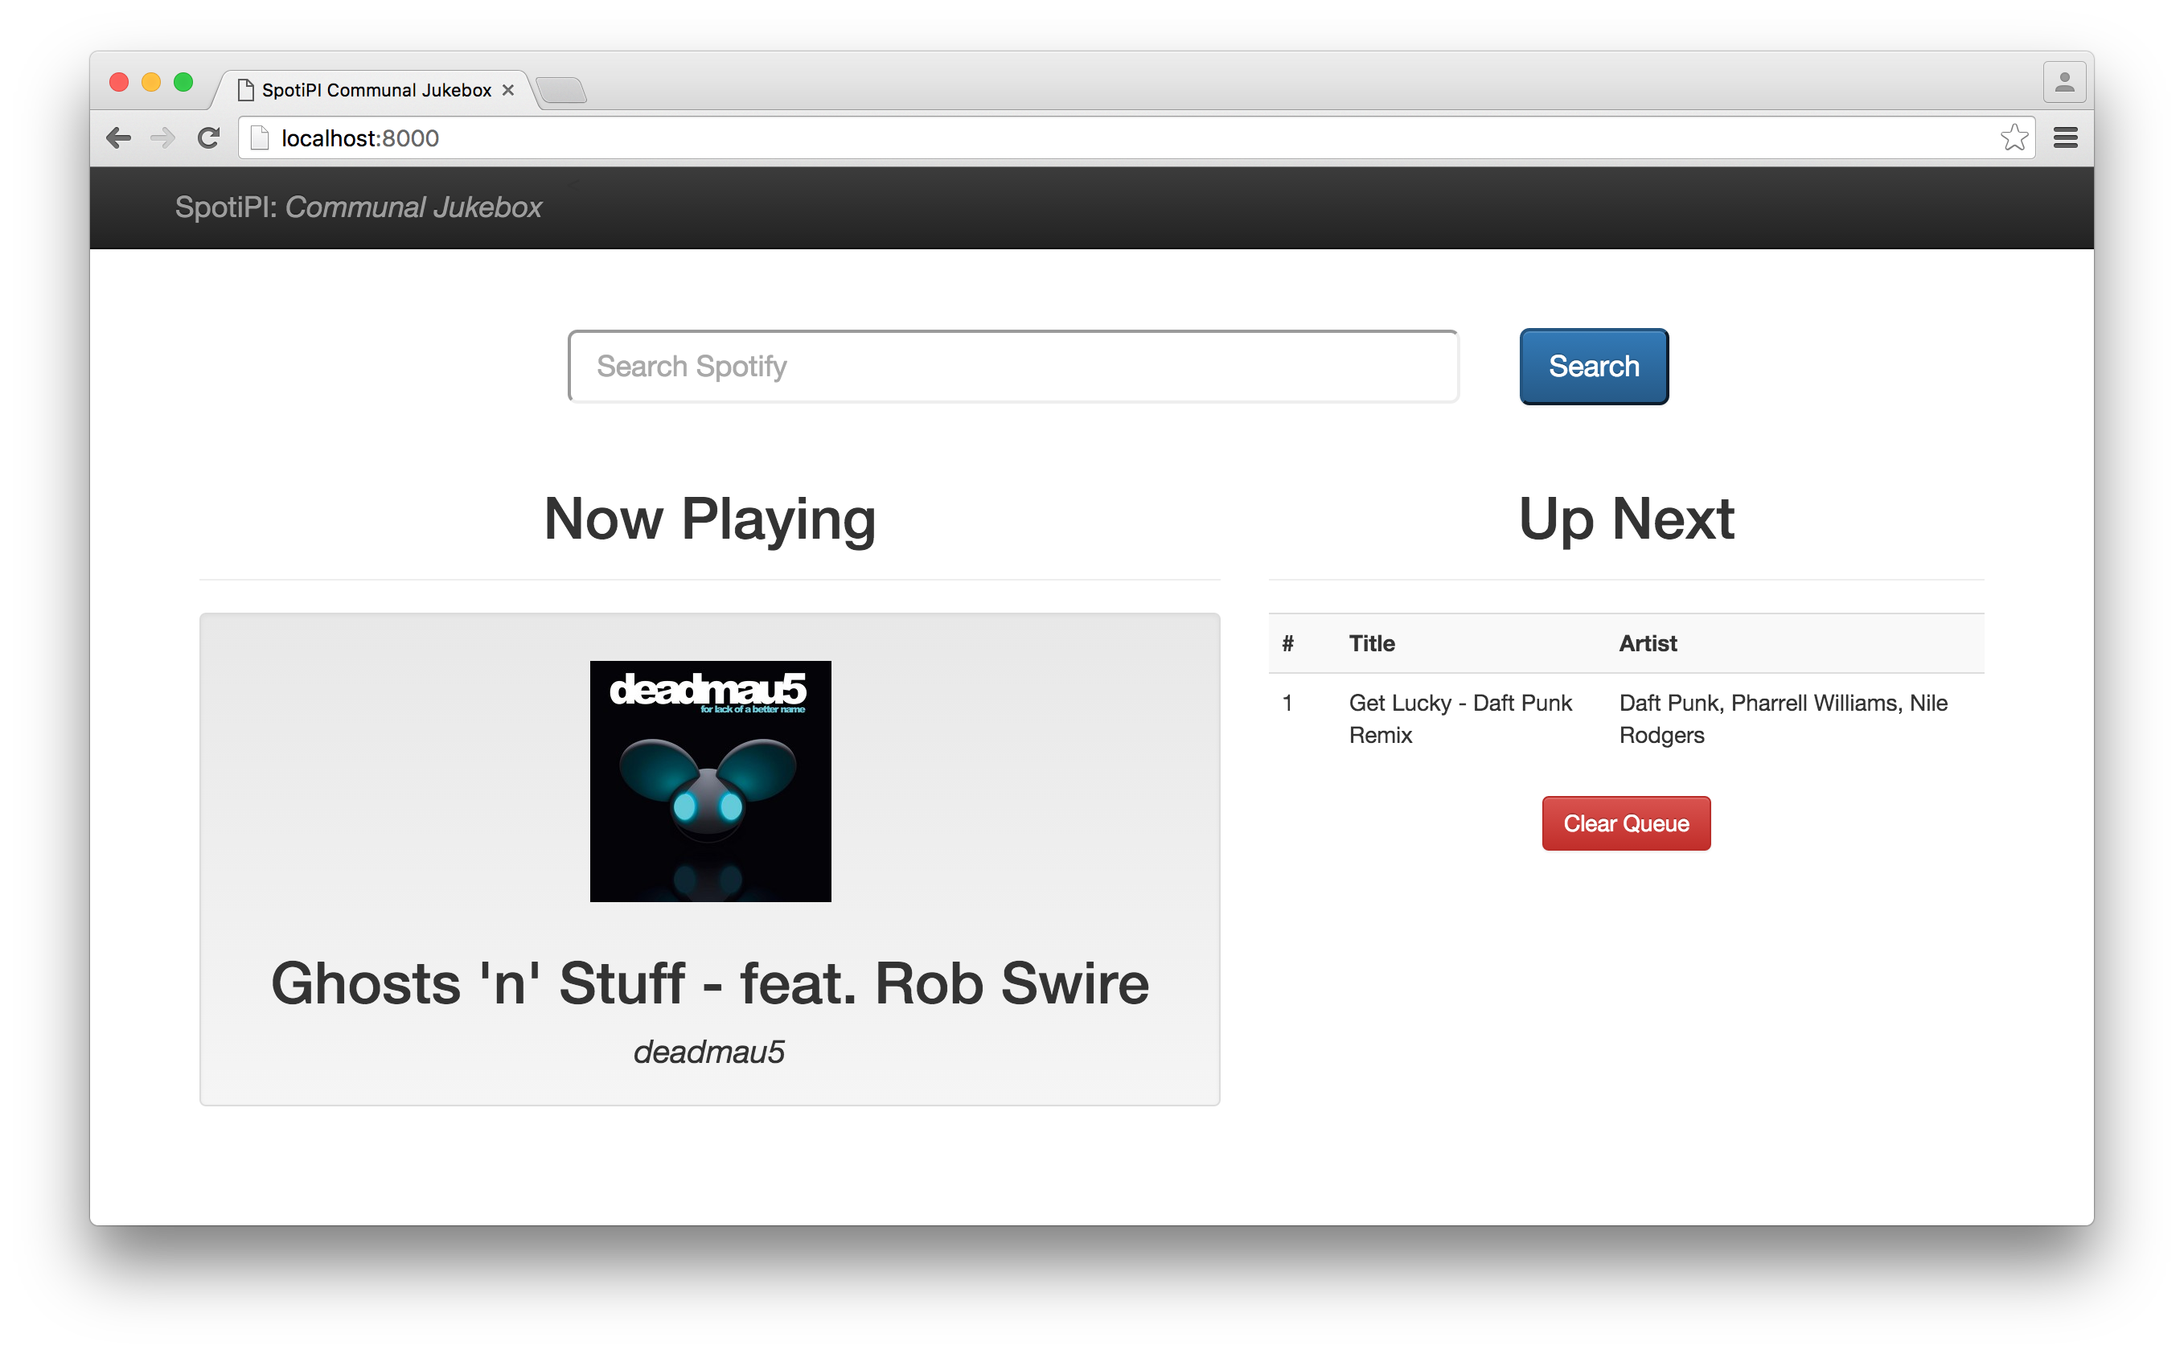Click the Title column header
Screen dimensions: 2184x1354
click(1371, 643)
